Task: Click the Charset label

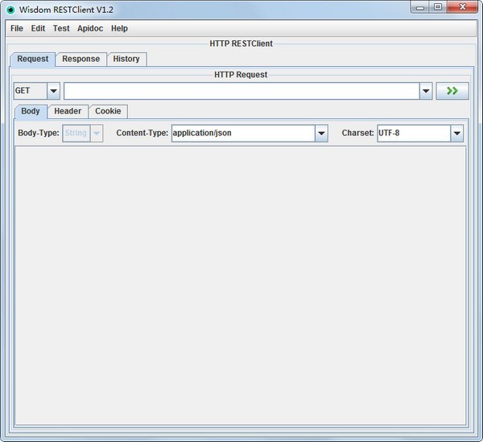Action: (x=357, y=133)
